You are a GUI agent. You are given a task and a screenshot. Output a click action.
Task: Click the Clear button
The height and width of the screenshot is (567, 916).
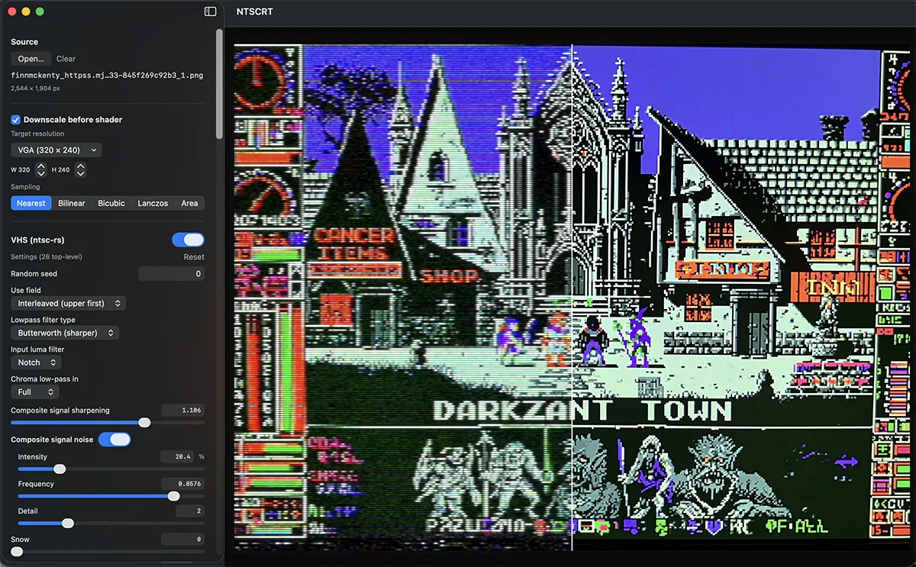[66, 59]
